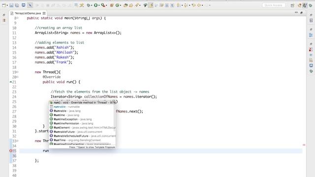
Task: Focus the Quick Access search field
Action: point(274,5)
